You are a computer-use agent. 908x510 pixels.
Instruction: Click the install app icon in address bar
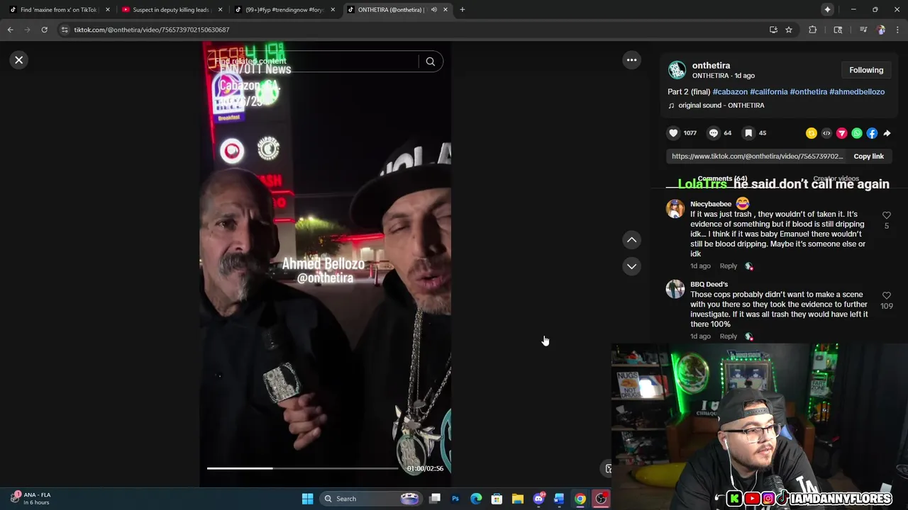tap(773, 30)
